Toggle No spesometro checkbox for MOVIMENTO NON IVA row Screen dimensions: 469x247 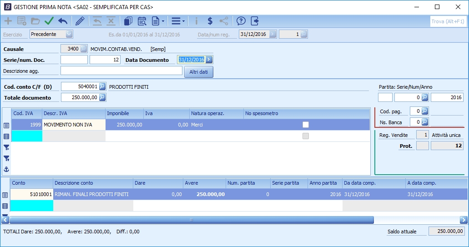click(305, 125)
